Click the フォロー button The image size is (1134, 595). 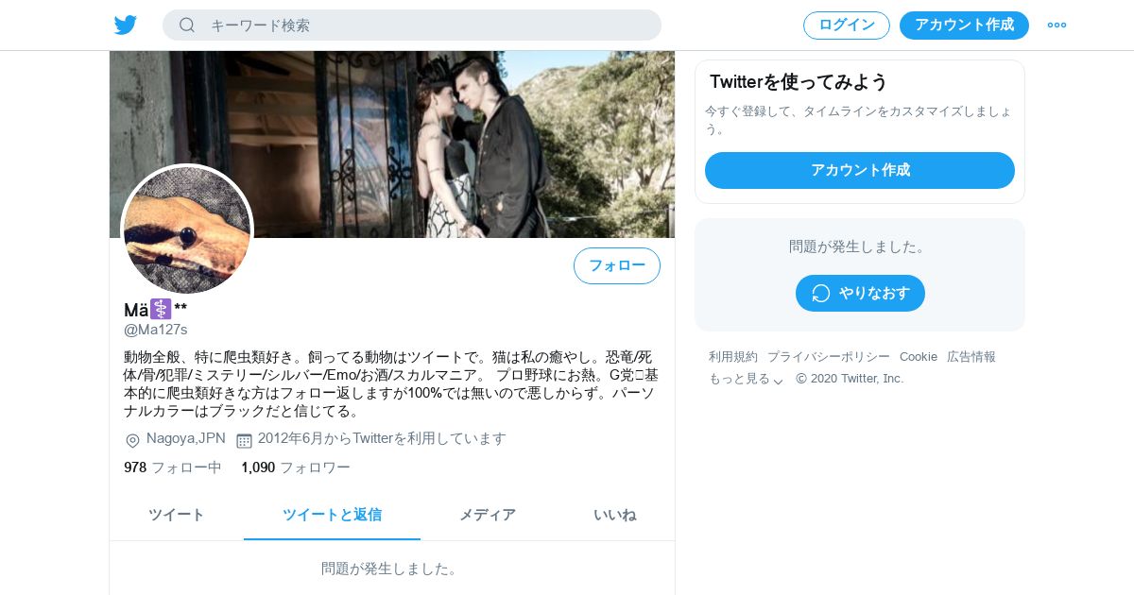click(617, 266)
